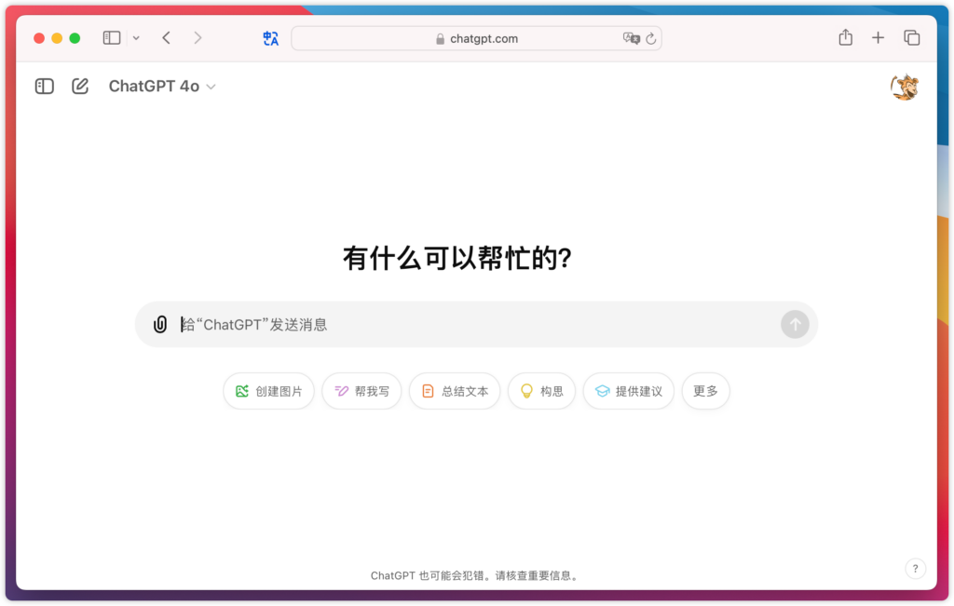Viewport: 954px width, 606px height.
Task: Expand 更多 suggestions
Action: click(705, 391)
